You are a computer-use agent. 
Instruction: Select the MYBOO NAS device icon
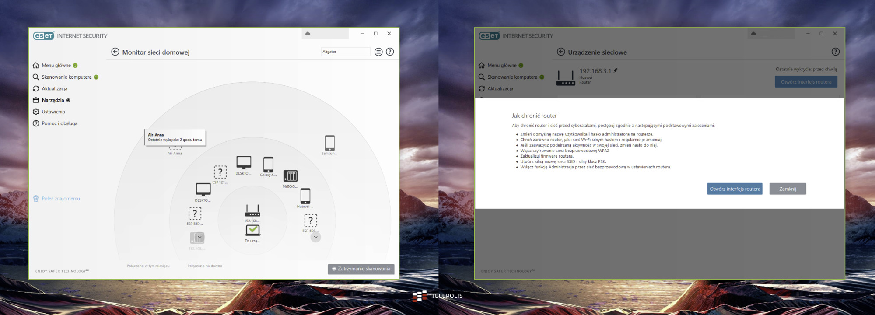pyautogui.click(x=290, y=176)
